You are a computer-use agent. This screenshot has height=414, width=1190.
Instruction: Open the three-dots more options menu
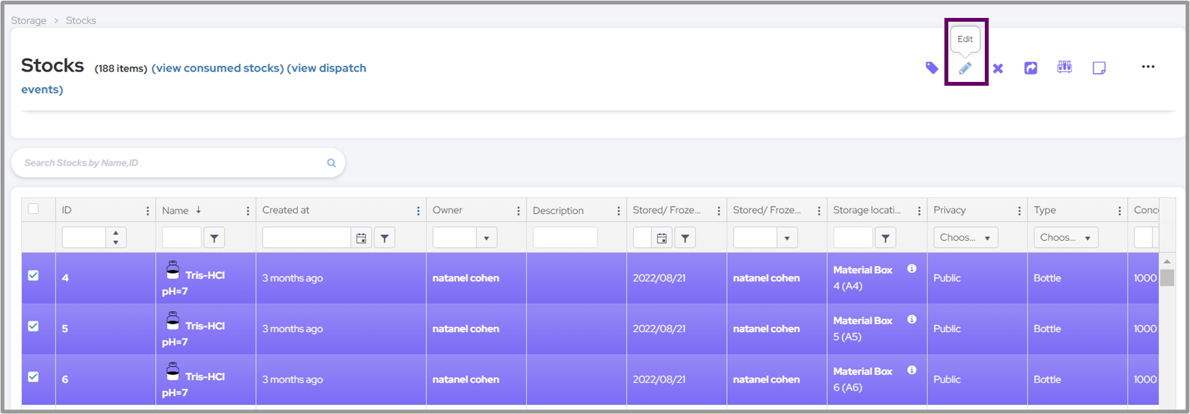[1148, 67]
